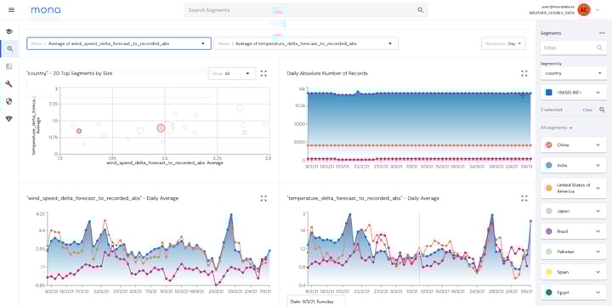Focus the Segments Filter field
This screenshot has width=612, height=306.
(574, 48)
